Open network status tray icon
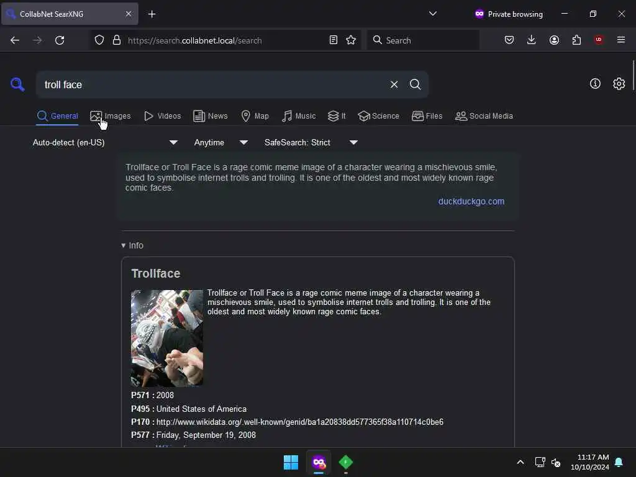 (x=540, y=462)
